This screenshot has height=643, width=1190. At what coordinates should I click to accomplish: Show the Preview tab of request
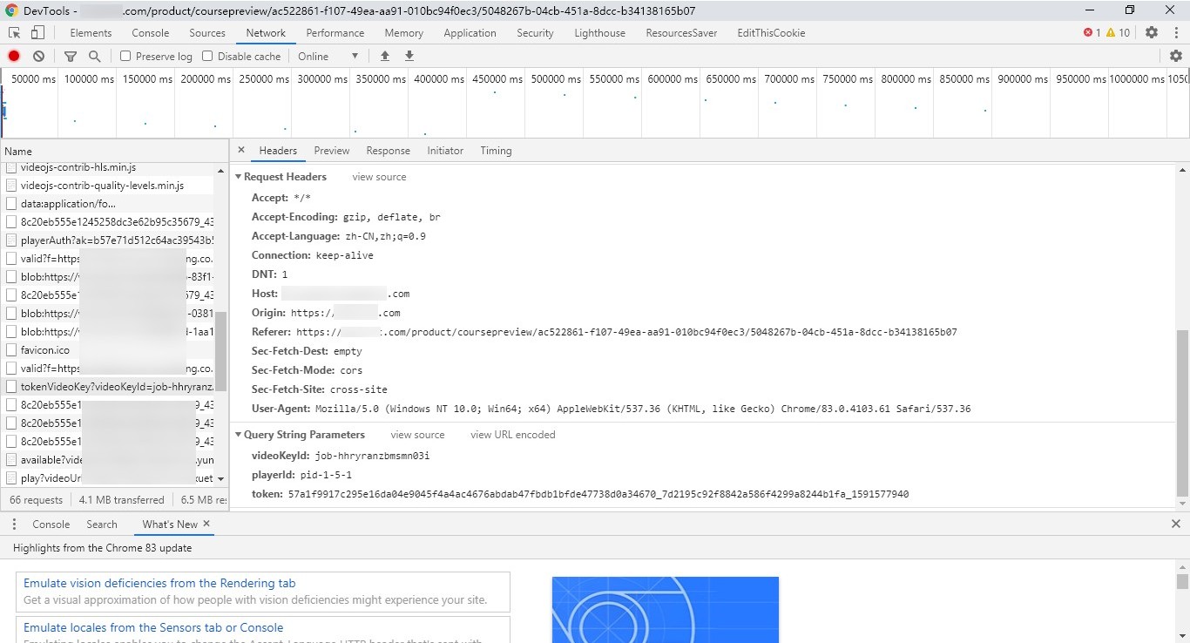[332, 151]
